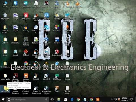Open Task View on the taskbar

(52, 99)
